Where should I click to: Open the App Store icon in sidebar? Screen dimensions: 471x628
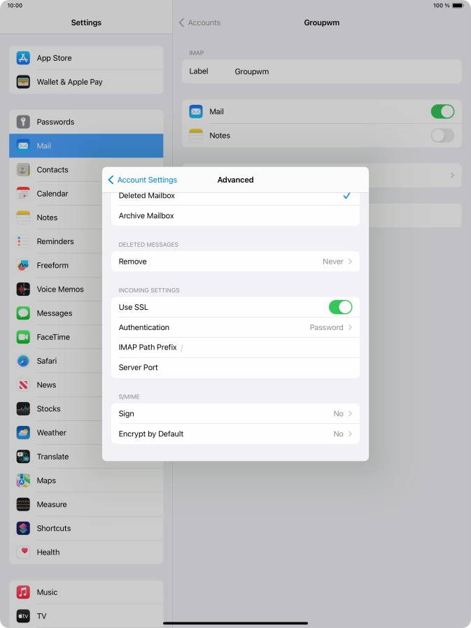[x=24, y=58]
